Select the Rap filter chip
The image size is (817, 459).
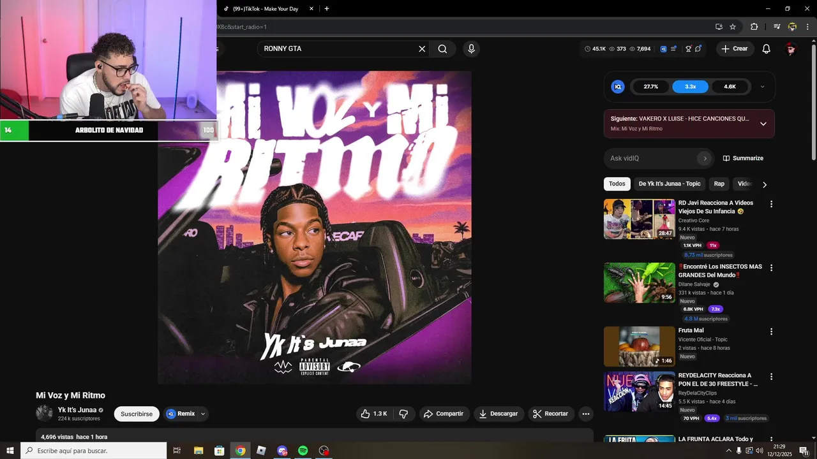719,184
